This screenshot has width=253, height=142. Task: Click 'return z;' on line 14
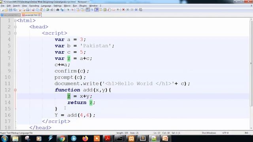tap(81, 103)
